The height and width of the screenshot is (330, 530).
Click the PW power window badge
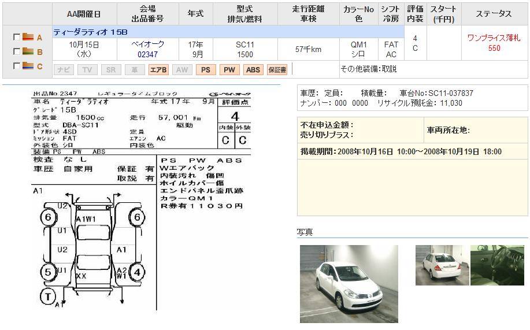coord(229,70)
